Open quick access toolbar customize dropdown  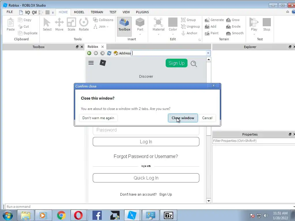(53, 13)
